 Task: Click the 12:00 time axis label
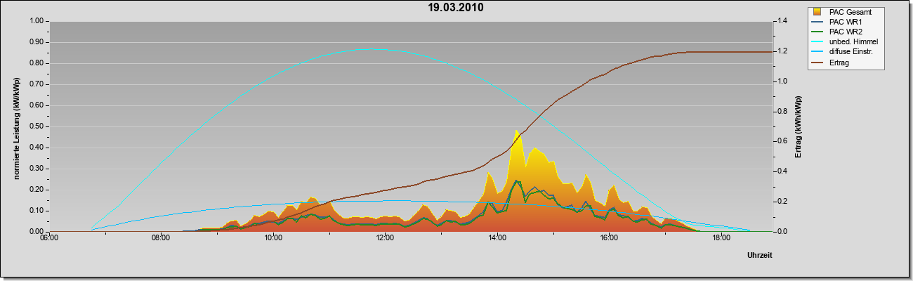(385, 239)
